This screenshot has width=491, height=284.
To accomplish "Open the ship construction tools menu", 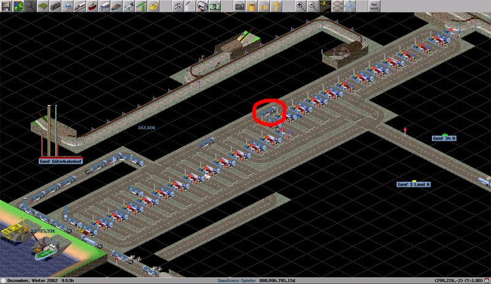I will coord(117,7).
